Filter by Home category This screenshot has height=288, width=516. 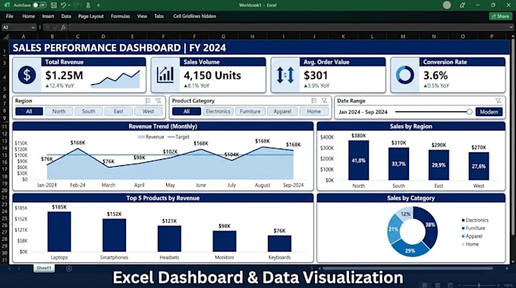[x=314, y=111]
